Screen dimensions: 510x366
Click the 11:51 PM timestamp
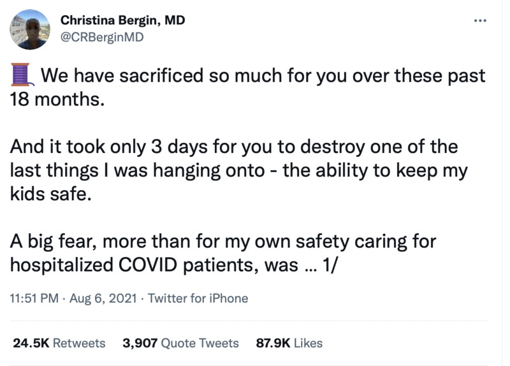(x=34, y=298)
